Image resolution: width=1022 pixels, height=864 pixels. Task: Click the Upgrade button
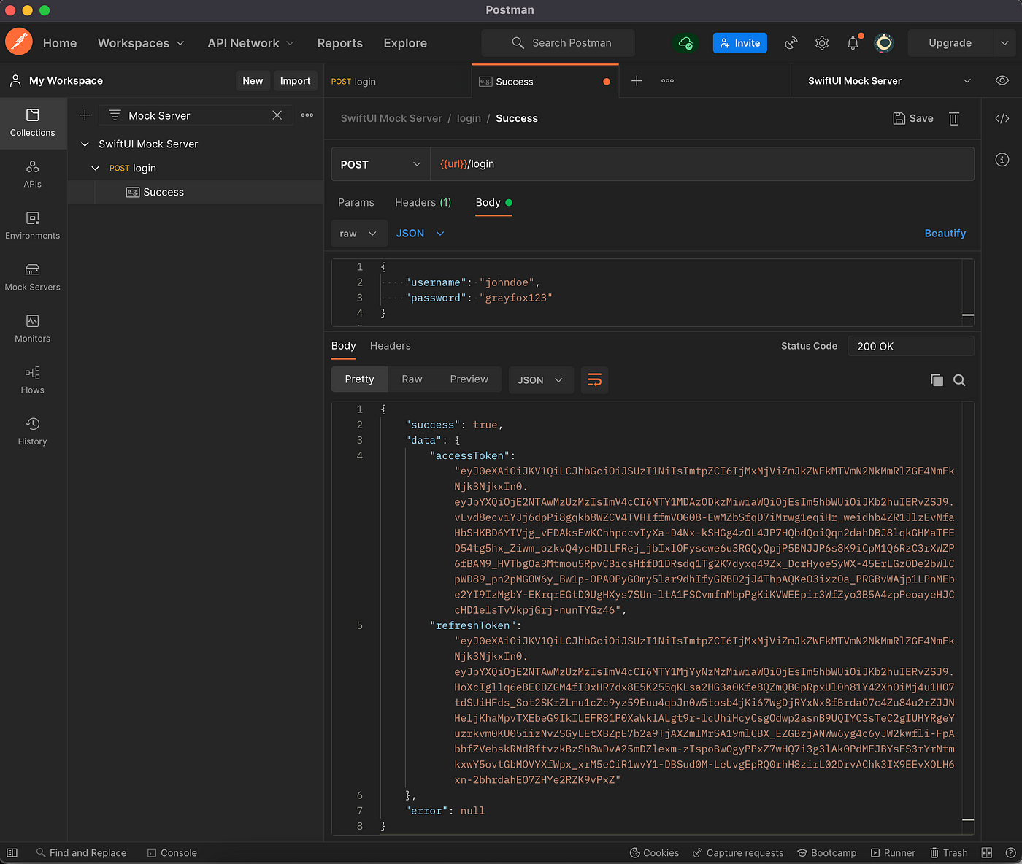click(950, 43)
